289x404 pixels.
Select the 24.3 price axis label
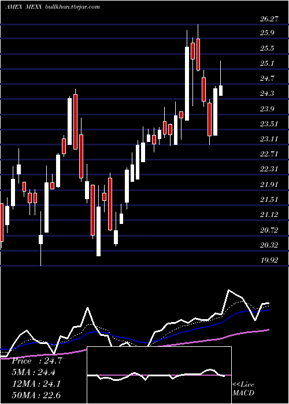pyautogui.click(x=267, y=93)
